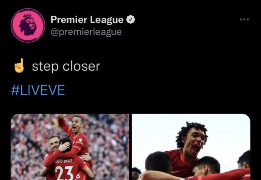Click the small number 6 on jersey
The image size is (261, 180).
[78, 176]
